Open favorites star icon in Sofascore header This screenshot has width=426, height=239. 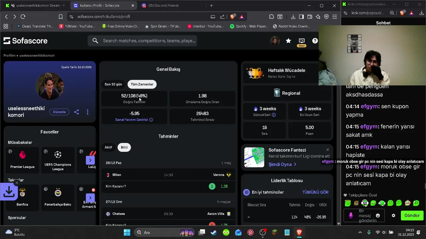288,40
